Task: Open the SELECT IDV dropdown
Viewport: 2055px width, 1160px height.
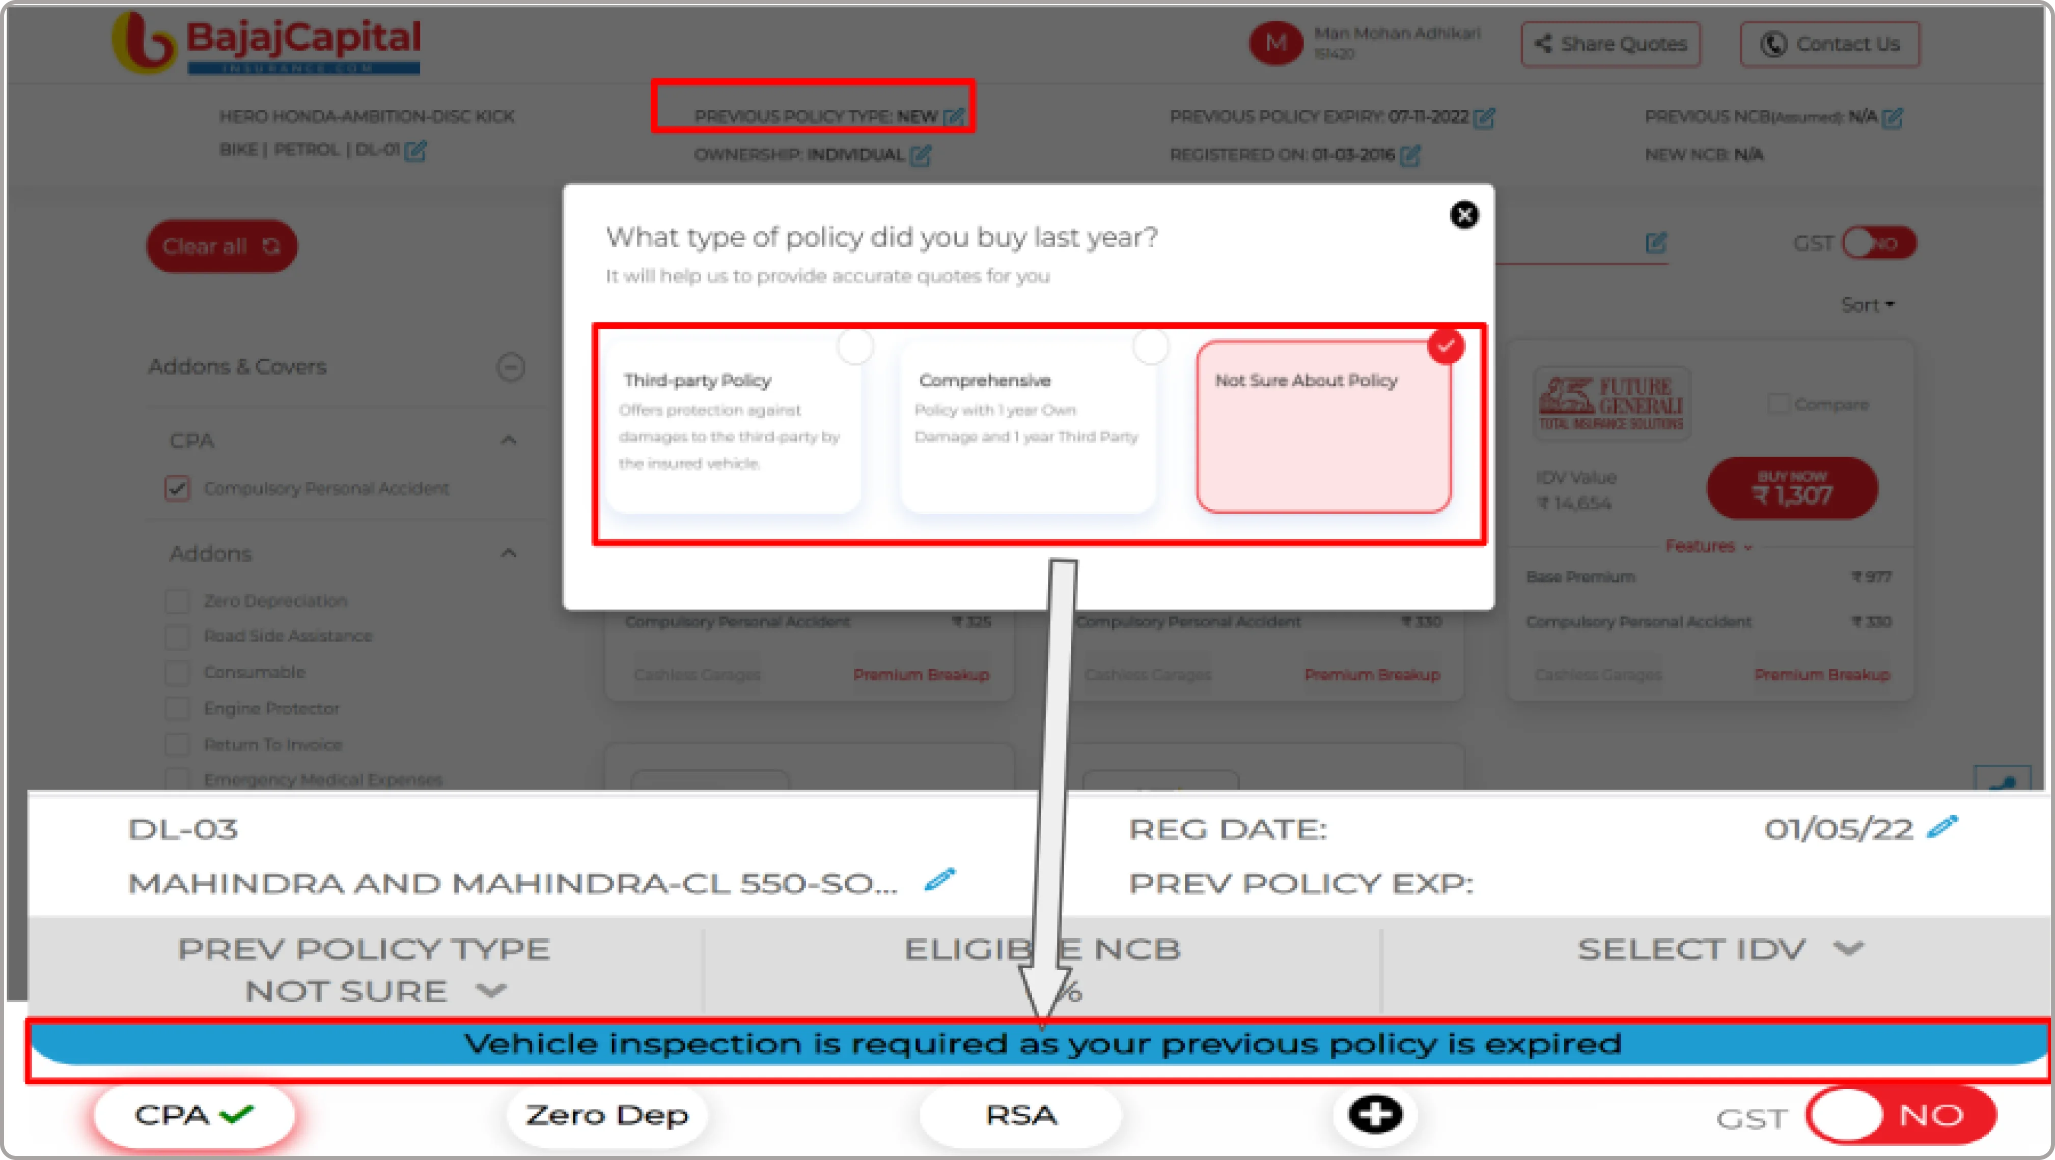Action: click(1721, 949)
